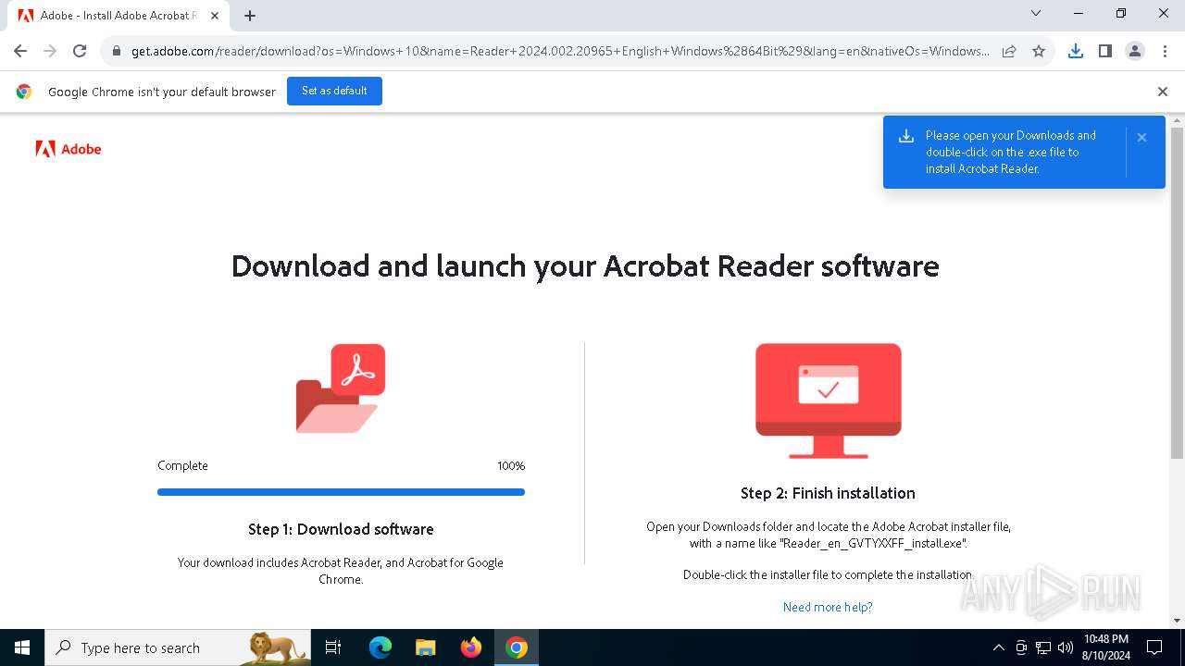Click the Complete status label
The height and width of the screenshot is (666, 1185).
click(182, 465)
